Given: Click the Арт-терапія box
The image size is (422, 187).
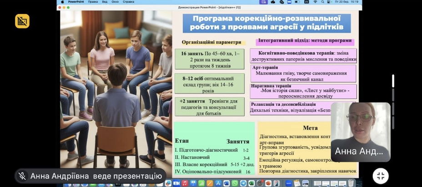Looking at the screenshot, I should click(303, 74).
